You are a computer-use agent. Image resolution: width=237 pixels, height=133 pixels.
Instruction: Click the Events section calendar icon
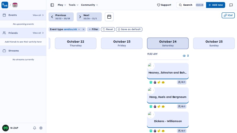(x=4, y=15)
